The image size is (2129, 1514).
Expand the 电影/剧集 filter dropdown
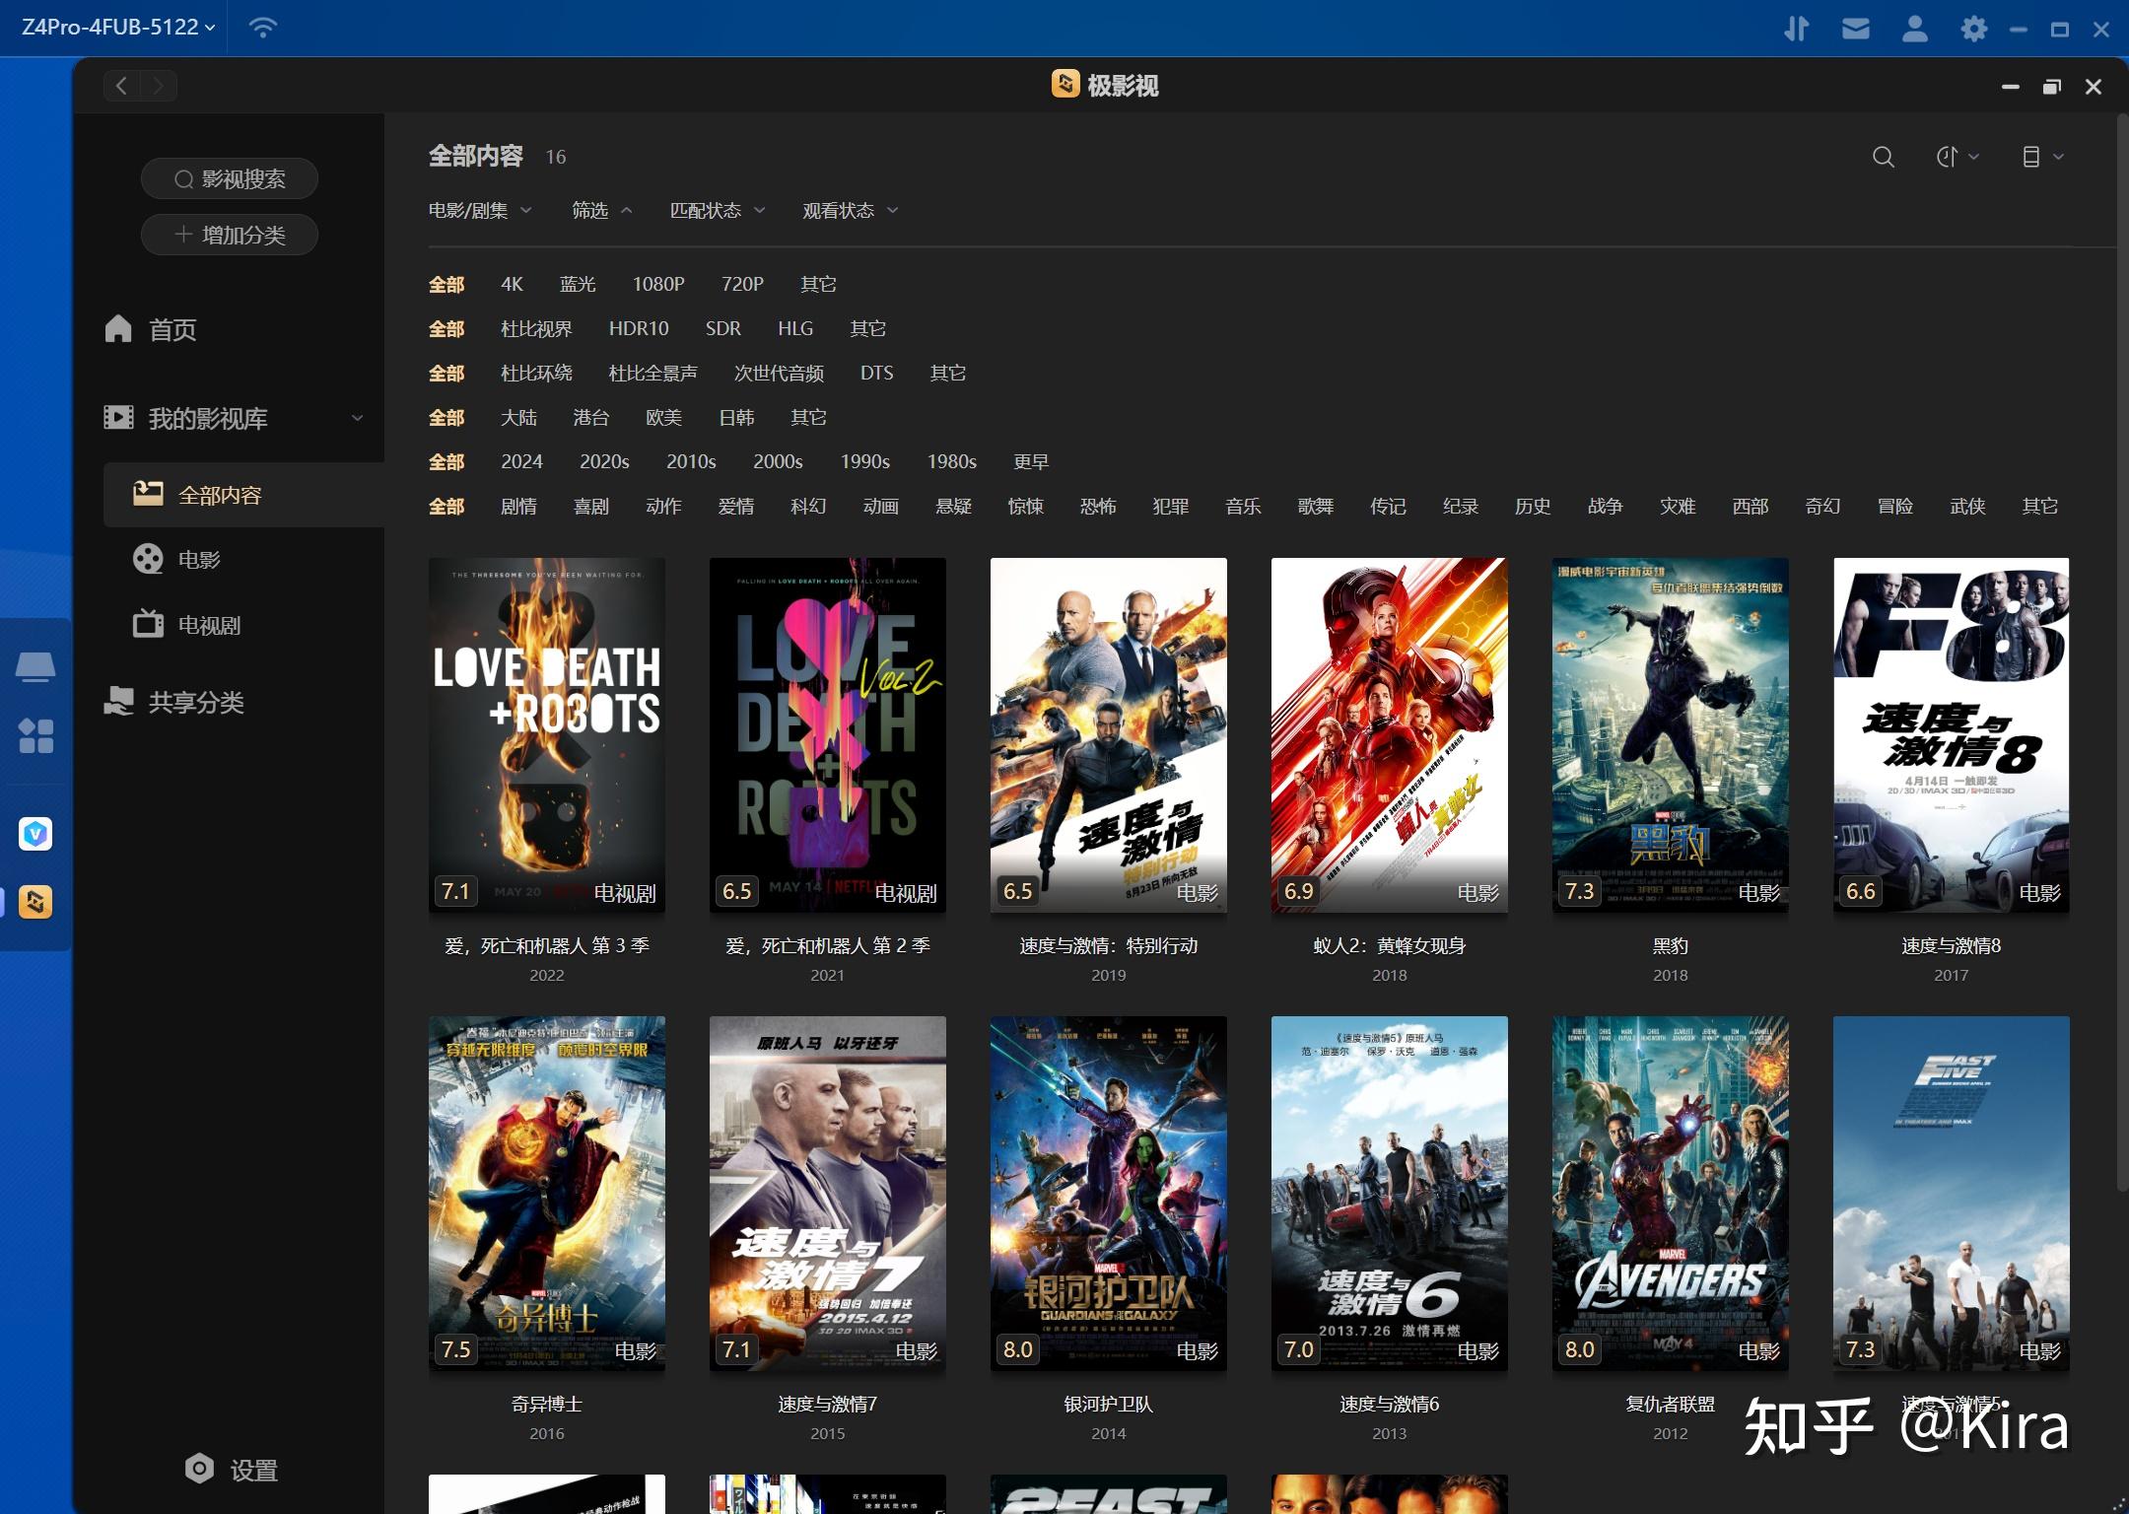tap(480, 210)
